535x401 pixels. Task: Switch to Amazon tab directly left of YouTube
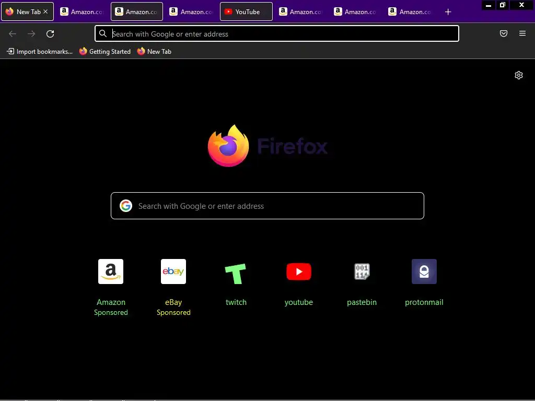[x=191, y=11]
